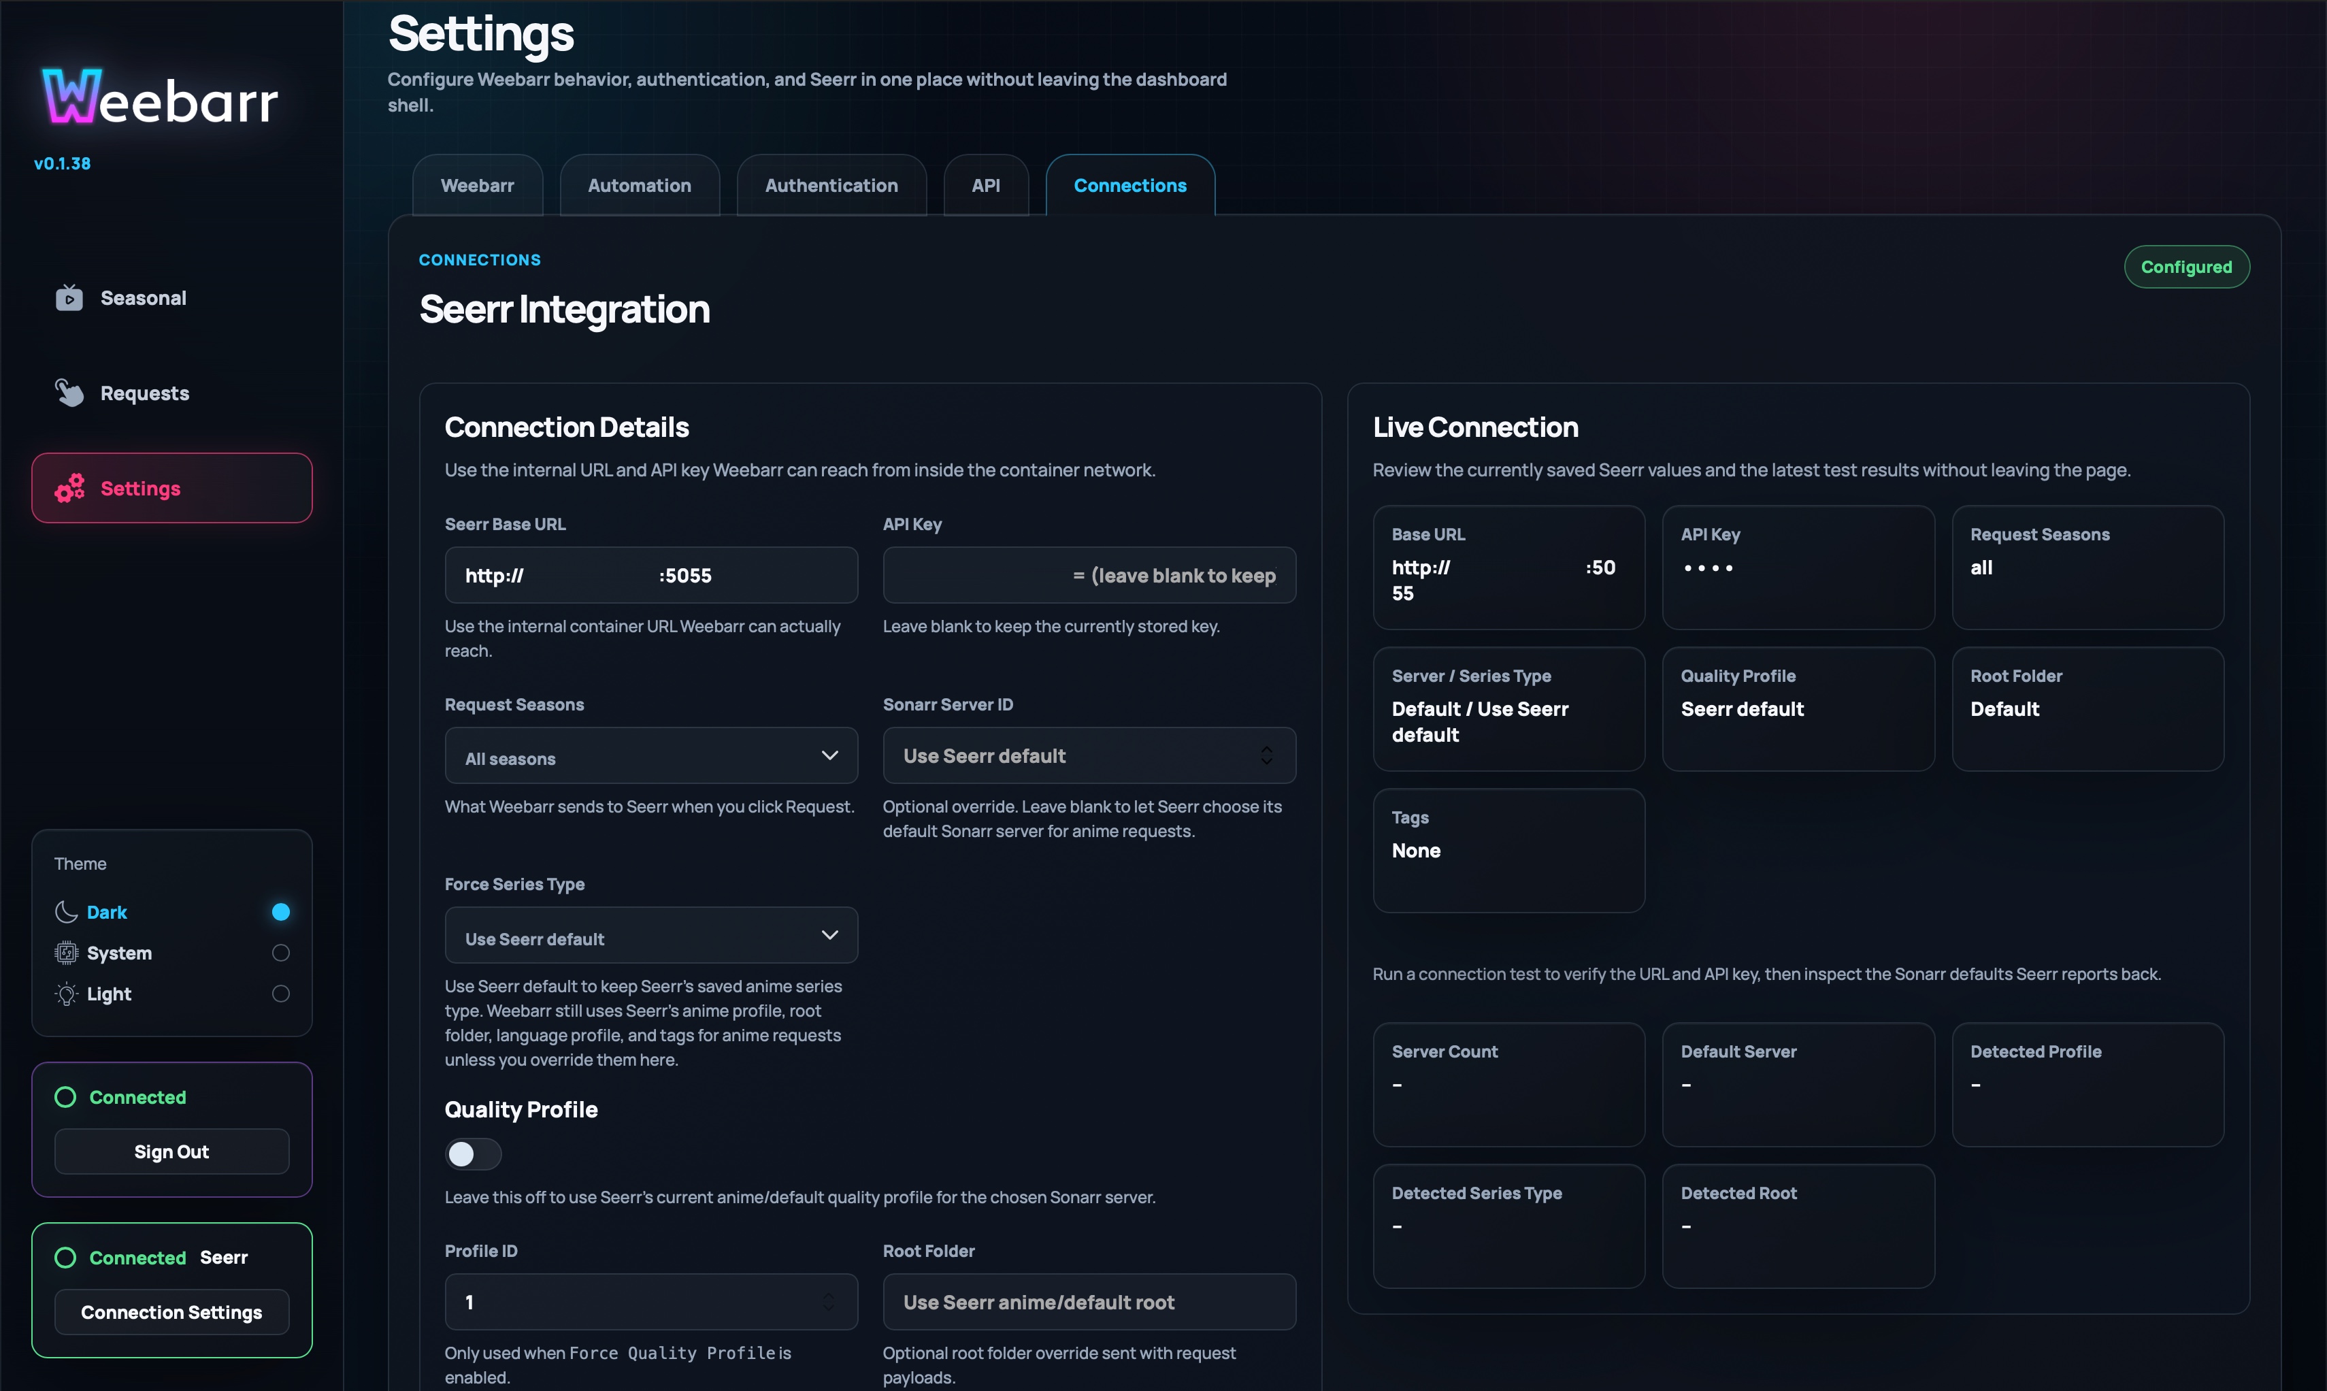Image resolution: width=2327 pixels, height=1391 pixels.
Task: Focus the Profile ID number field
Action: tap(651, 1302)
